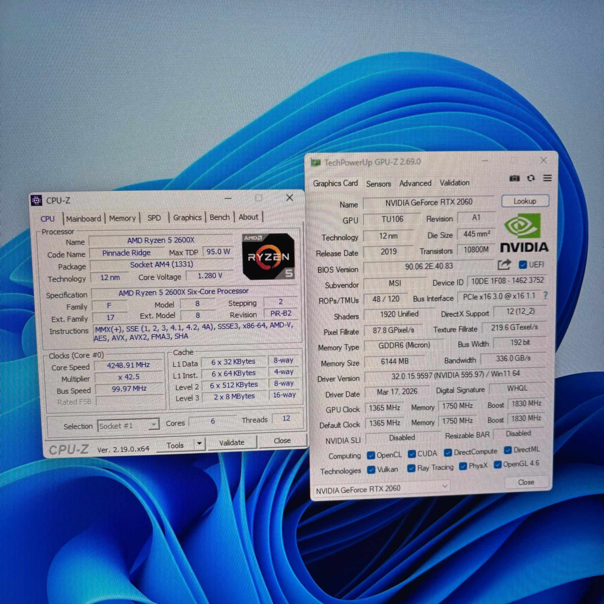
Task: Click the Close button in CPU-Z footer
Action: 282,441
